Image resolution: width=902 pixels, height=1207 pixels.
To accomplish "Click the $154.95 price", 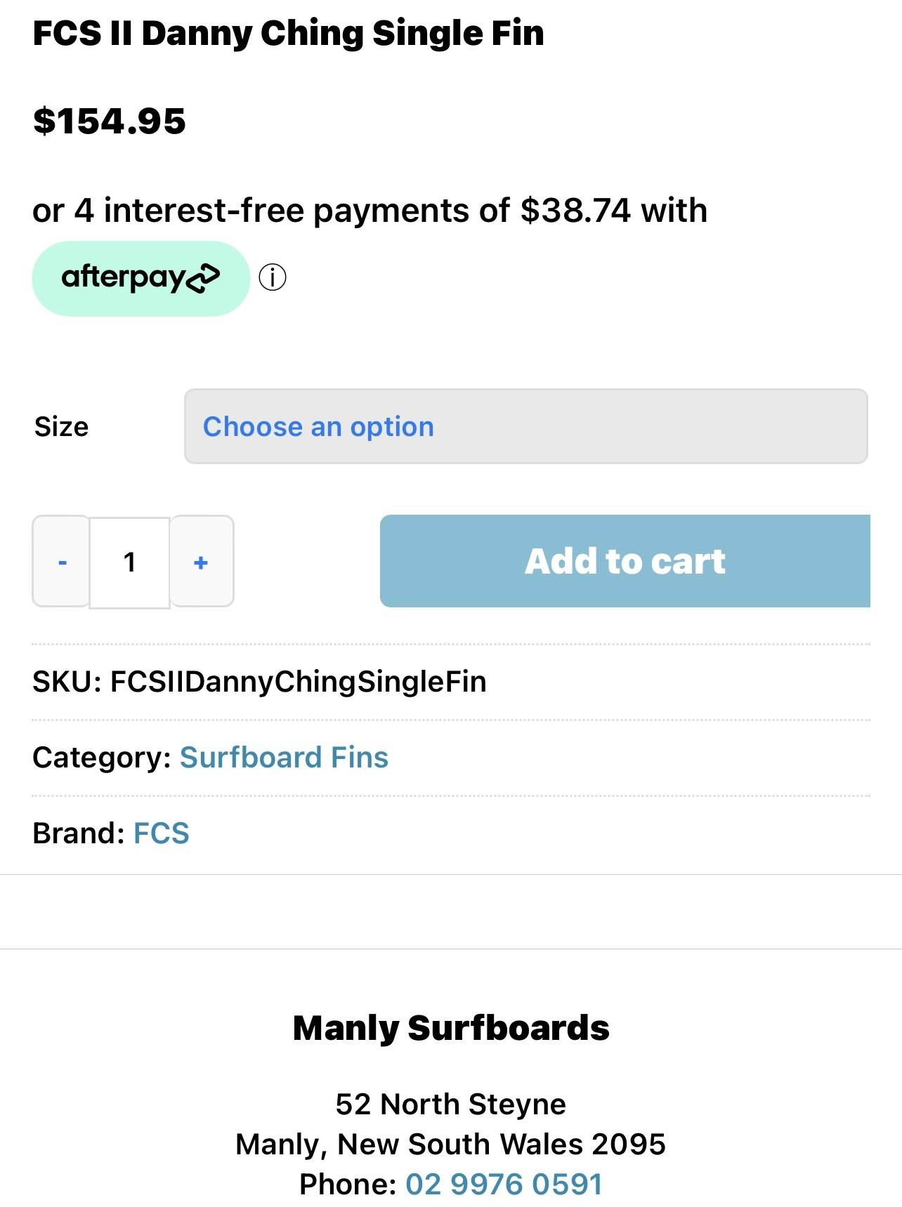I will [110, 121].
